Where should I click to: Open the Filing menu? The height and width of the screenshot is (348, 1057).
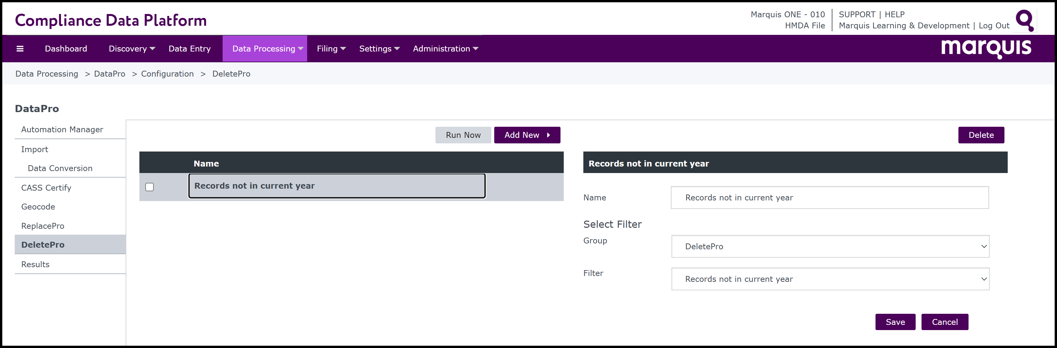331,49
